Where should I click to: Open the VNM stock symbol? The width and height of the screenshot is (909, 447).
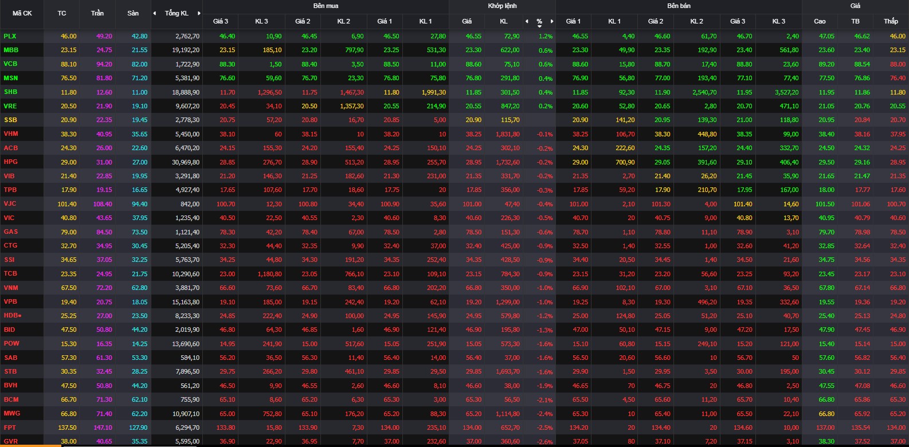click(11, 288)
